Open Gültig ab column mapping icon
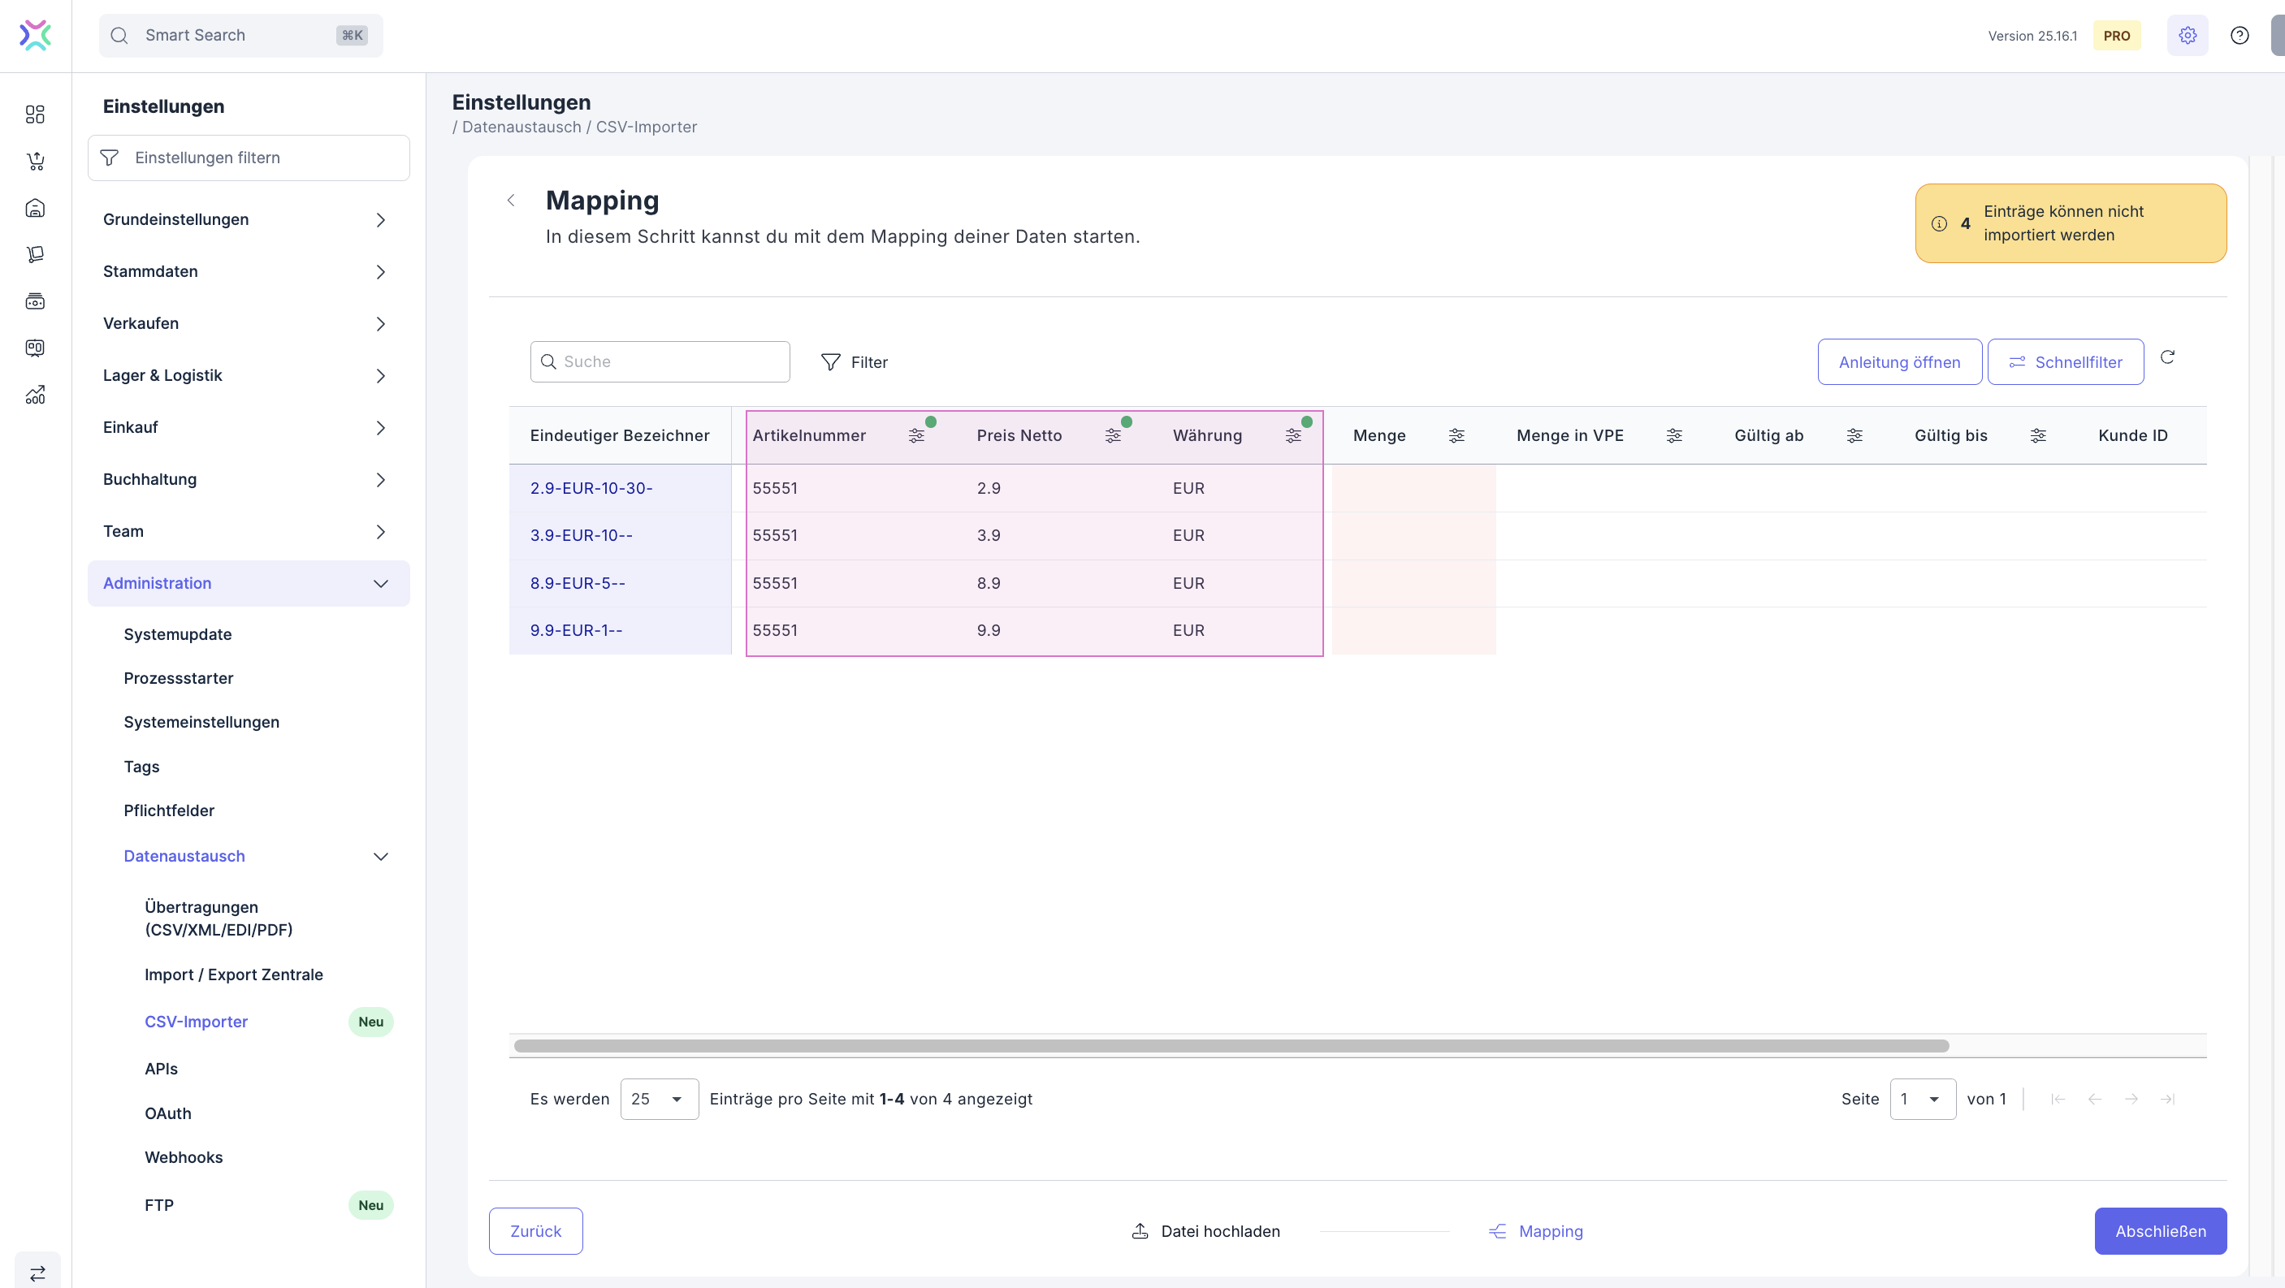The height and width of the screenshot is (1288, 2285). (1854, 435)
